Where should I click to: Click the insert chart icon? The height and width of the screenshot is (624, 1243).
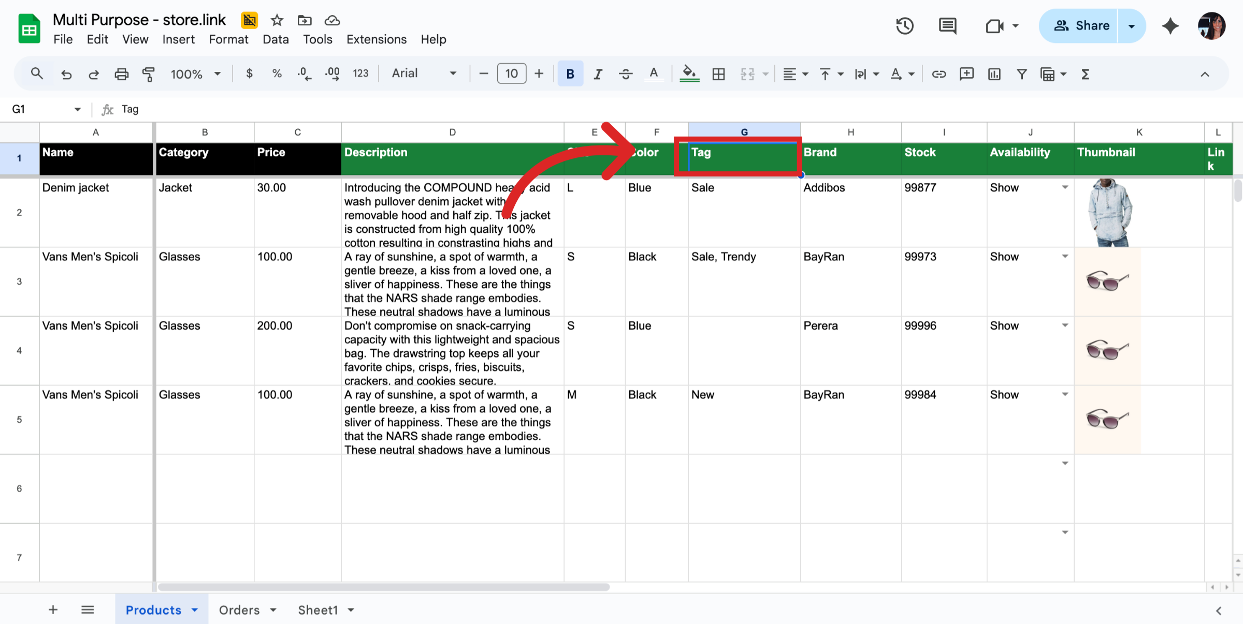[x=994, y=74]
